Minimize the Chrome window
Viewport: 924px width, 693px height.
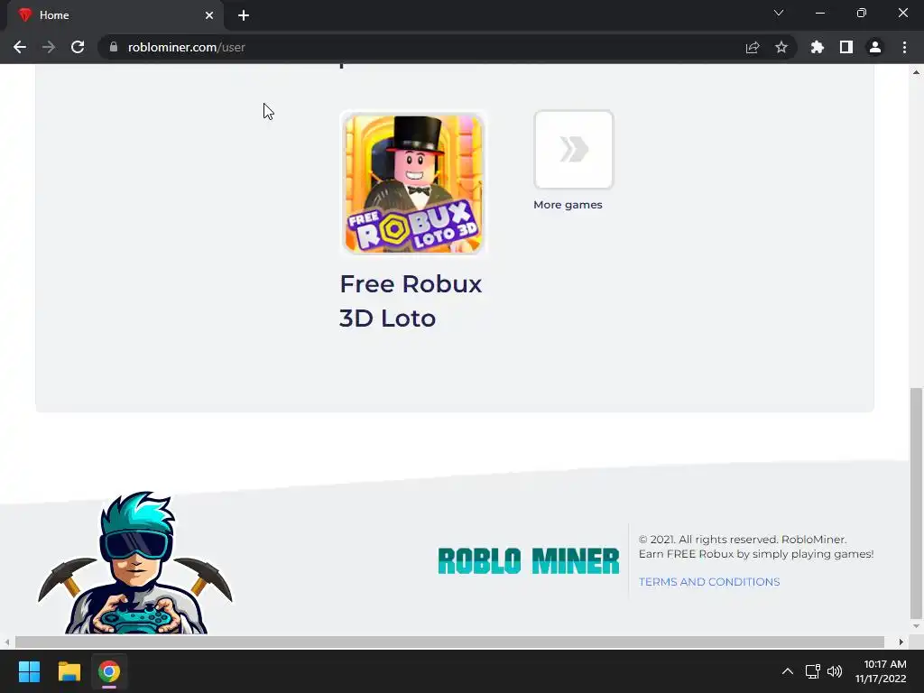(820, 13)
